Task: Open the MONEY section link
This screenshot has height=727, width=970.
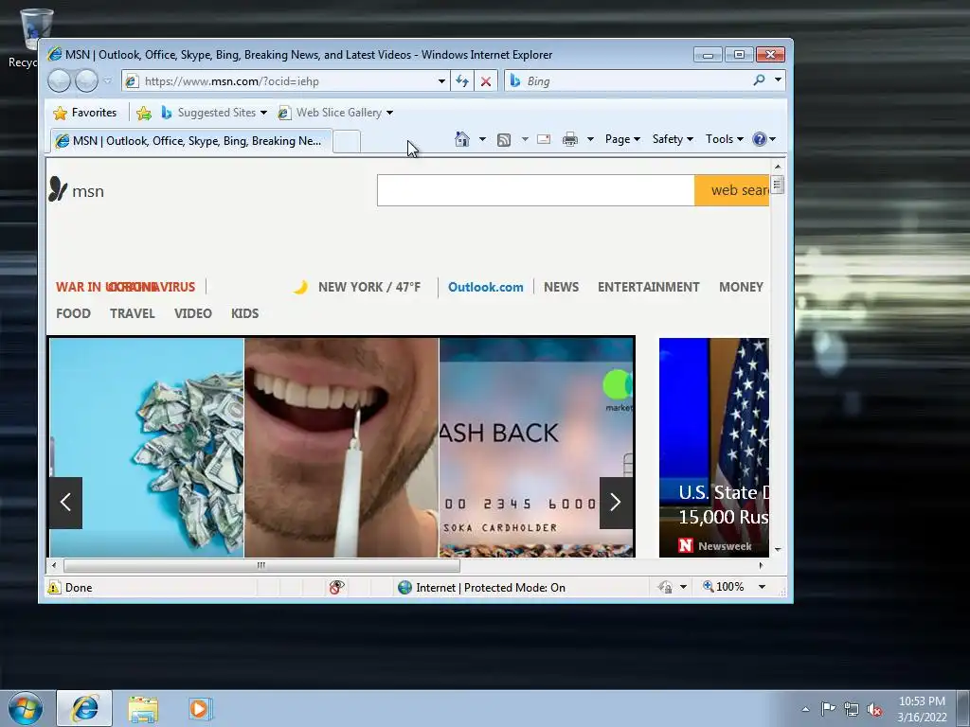Action: [741, 287]
